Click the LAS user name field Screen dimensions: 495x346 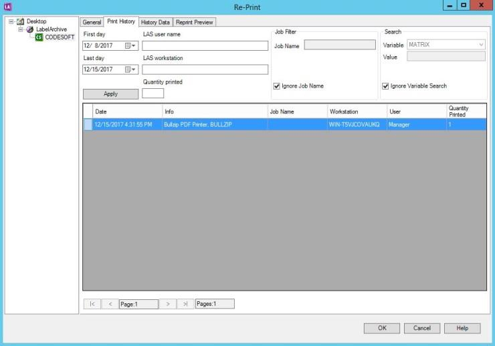[x=205, y=45]
